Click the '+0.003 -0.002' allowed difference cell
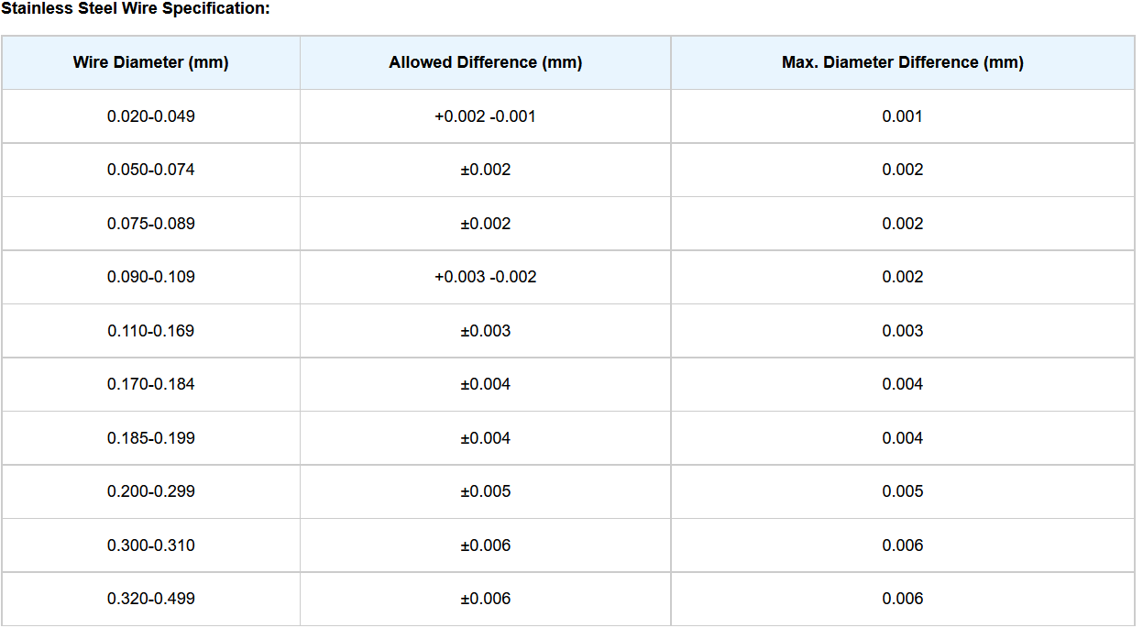The height and width of the screenshot is (639, 1143). click(485, 277)
